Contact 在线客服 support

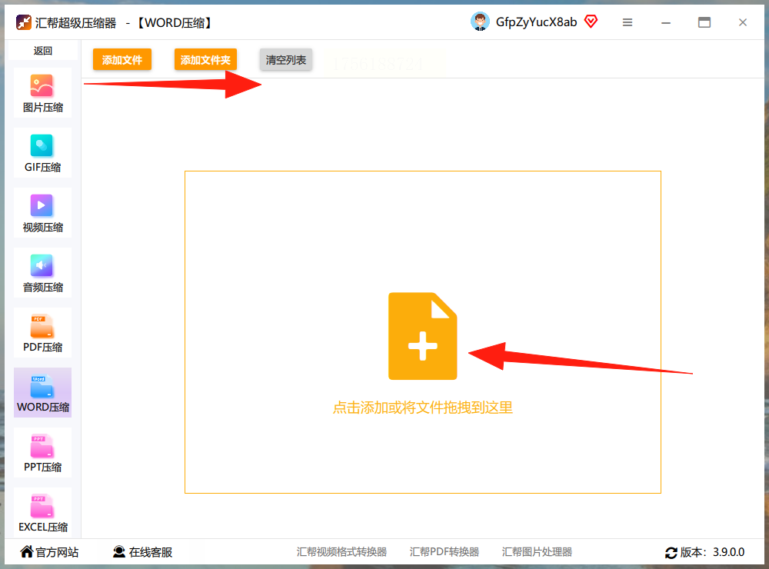[143, 552]
